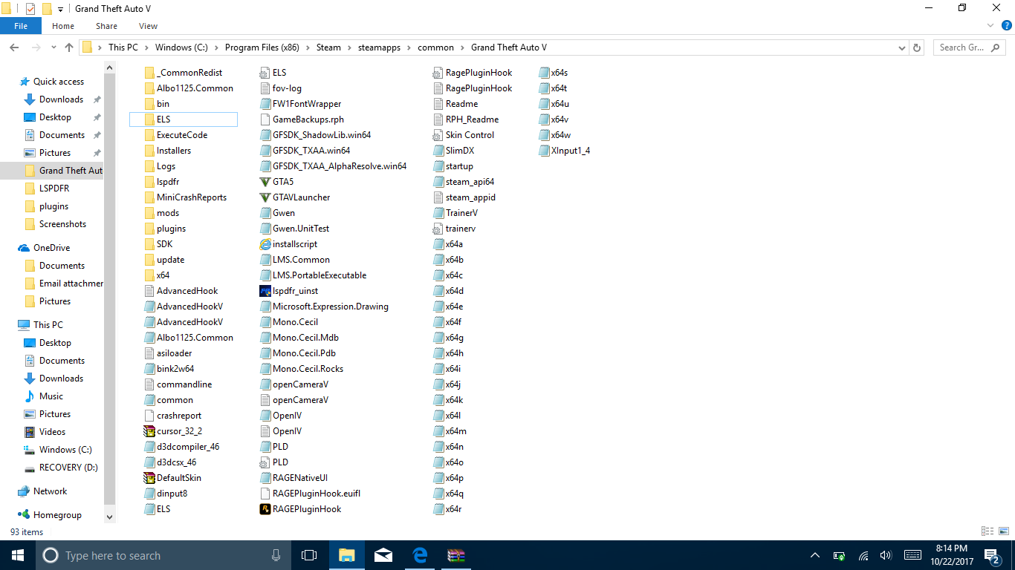
Task: Select the GameBackups.rph file name
Action: tap(308, 119)
